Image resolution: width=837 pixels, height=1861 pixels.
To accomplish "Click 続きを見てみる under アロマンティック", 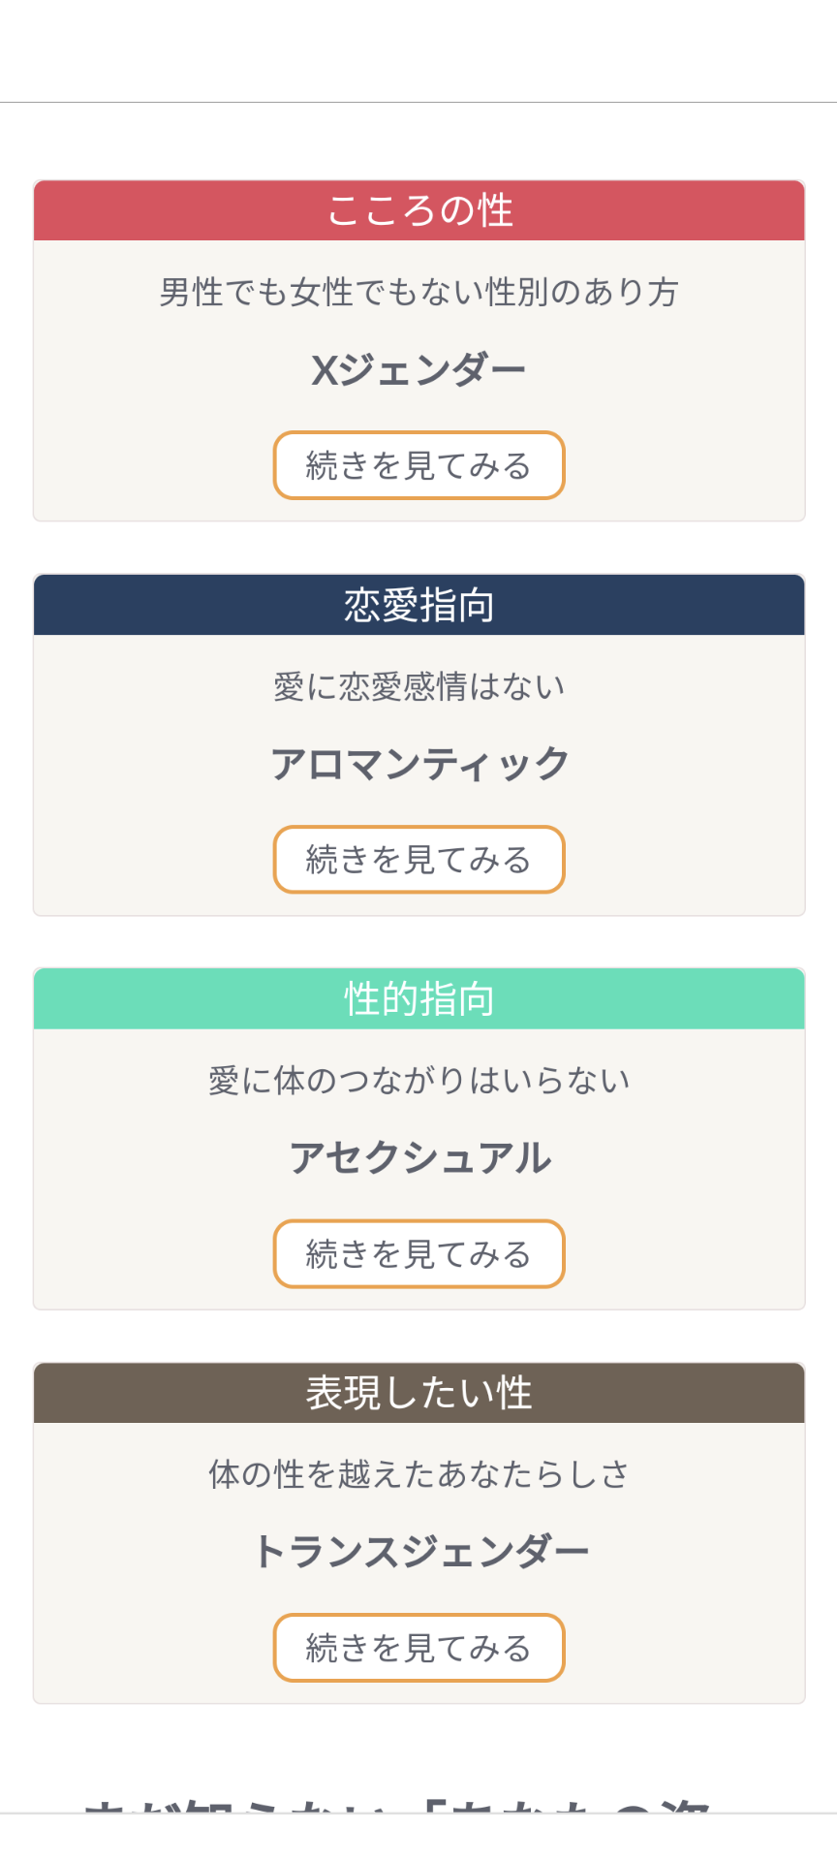I will pyautogui.click(x=418, y=860).
